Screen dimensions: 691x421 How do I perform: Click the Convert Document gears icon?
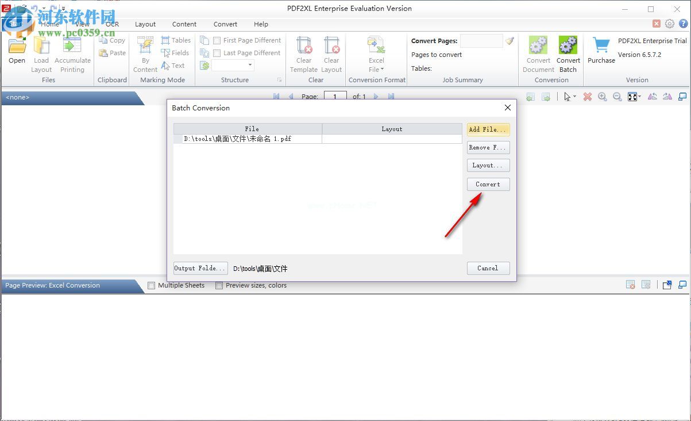click(538, 45)
